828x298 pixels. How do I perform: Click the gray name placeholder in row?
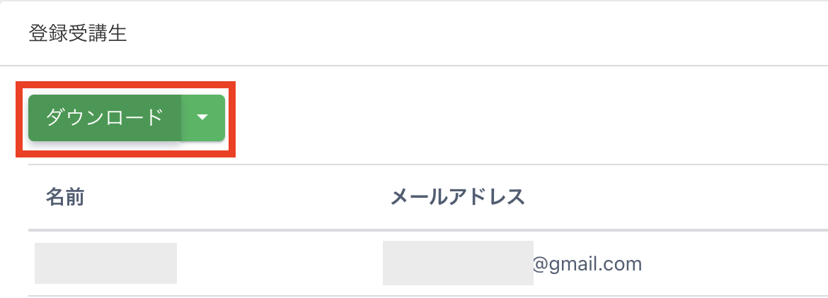(105, 263)
